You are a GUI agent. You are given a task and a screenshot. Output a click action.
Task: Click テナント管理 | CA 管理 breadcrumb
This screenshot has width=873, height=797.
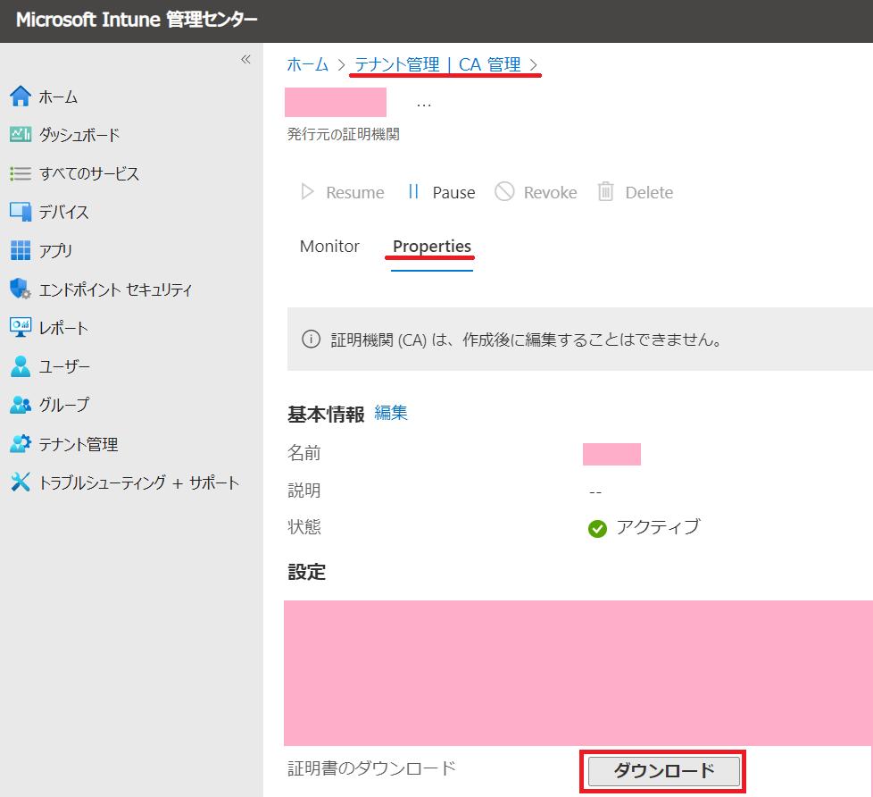pyautogui.click(x=437, y=64)
